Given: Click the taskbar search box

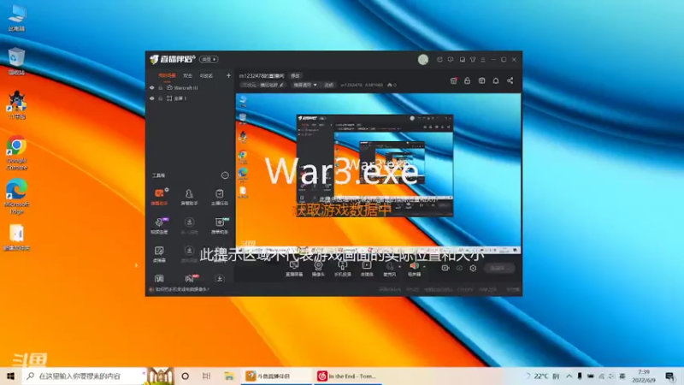Looking at the screenshot, I should click(85, 376).
